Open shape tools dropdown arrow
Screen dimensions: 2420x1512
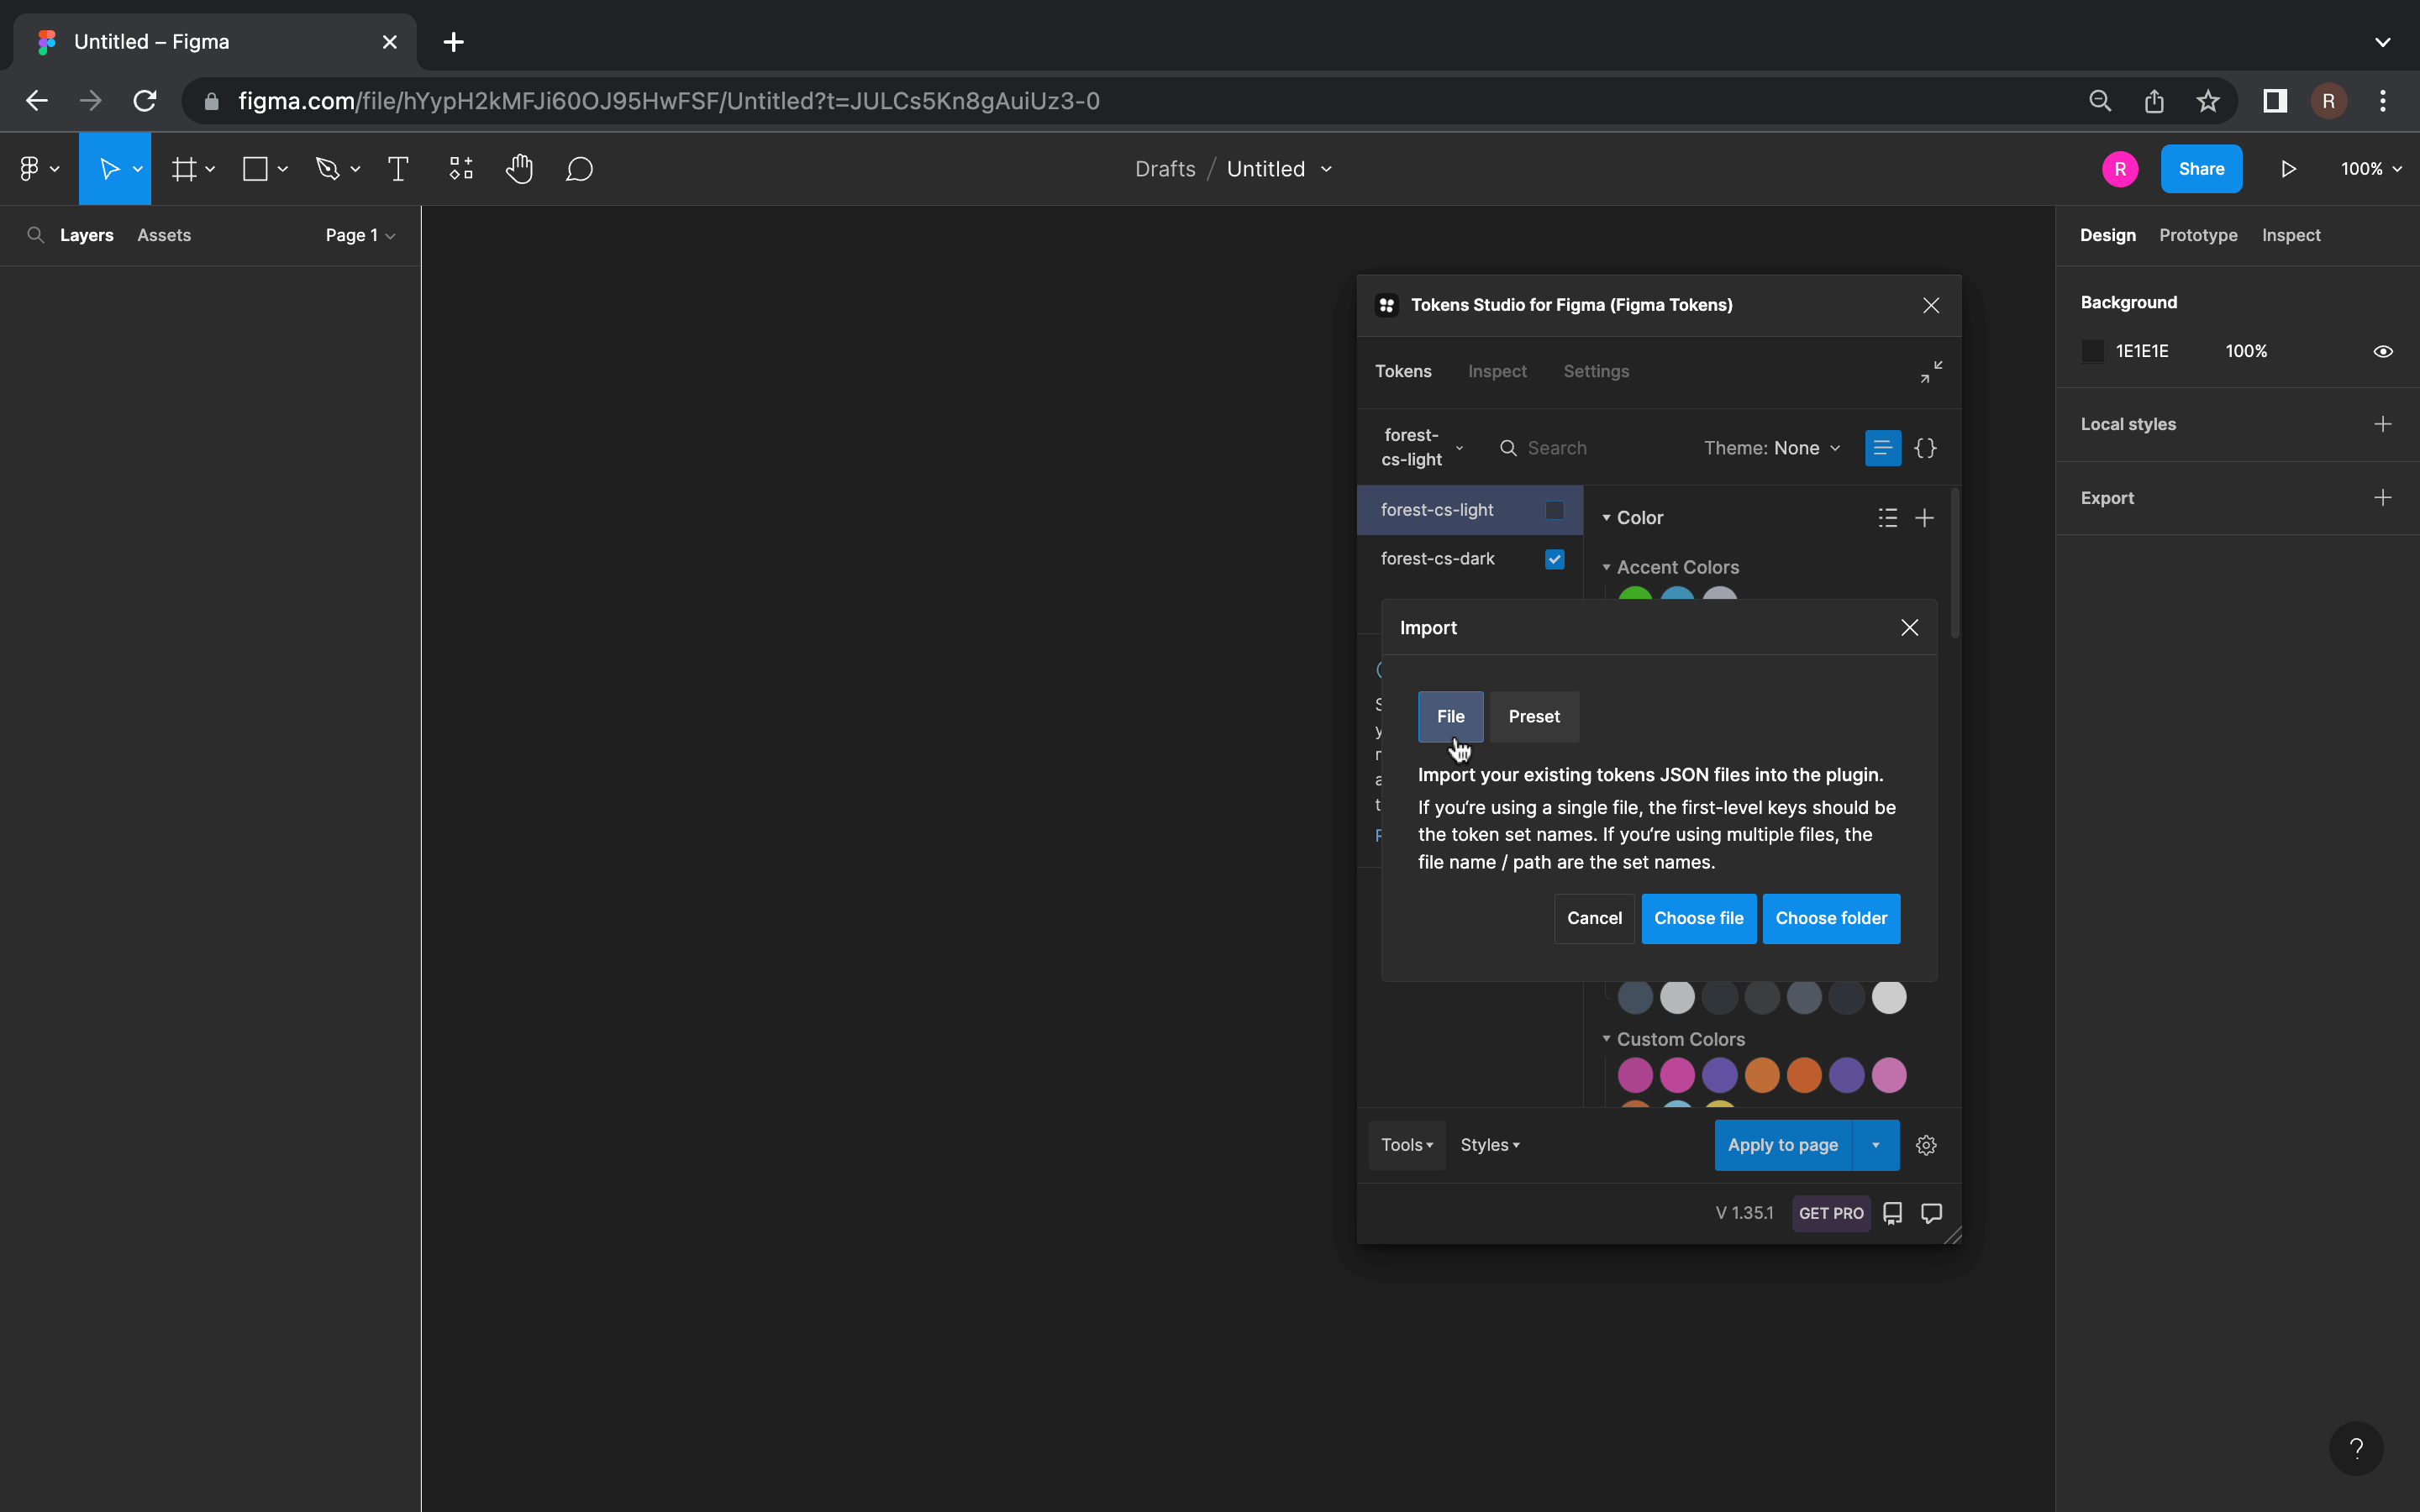point(283,169)
